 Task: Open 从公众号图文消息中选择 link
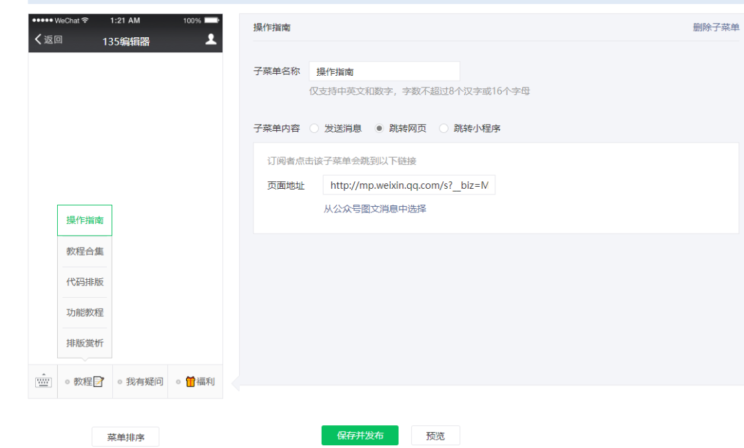(375, 209)
